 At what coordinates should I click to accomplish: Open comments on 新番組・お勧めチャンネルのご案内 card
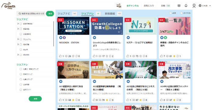point(177,56)
